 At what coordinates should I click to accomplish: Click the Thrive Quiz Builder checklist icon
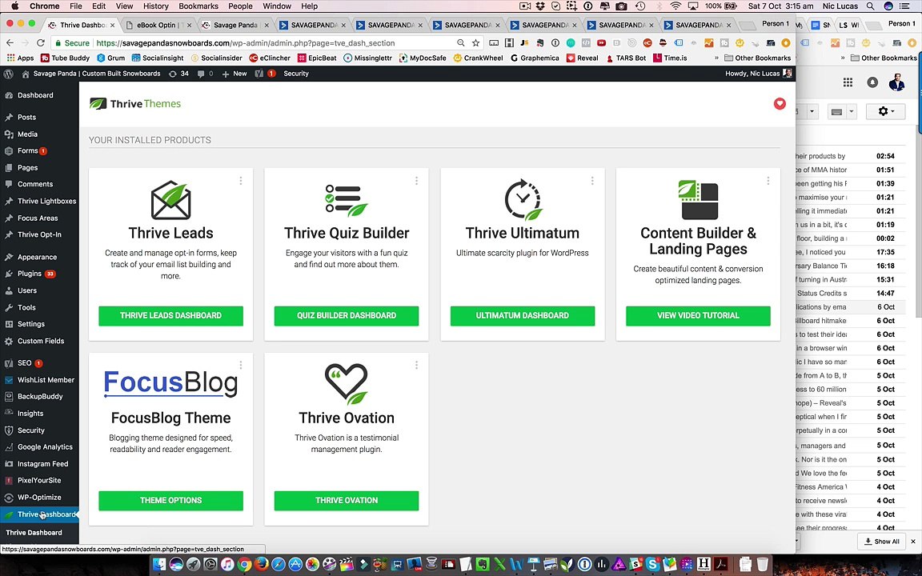[x=347, y=201]
